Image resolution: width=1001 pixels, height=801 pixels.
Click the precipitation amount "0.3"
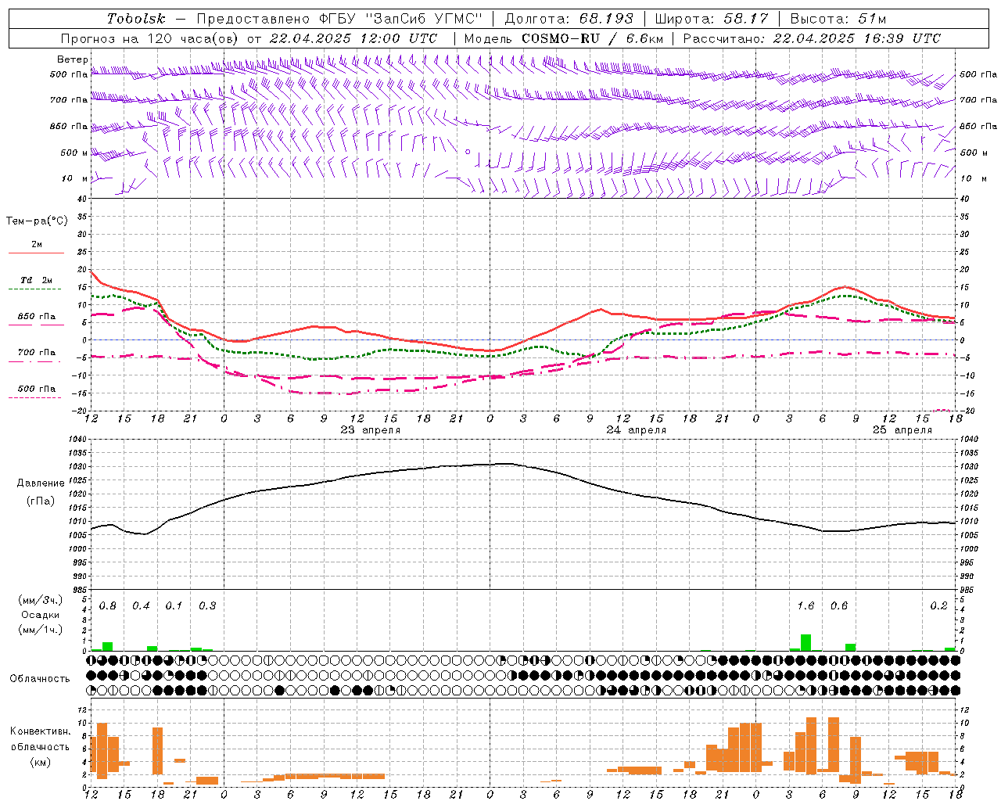tap(207, 606)
